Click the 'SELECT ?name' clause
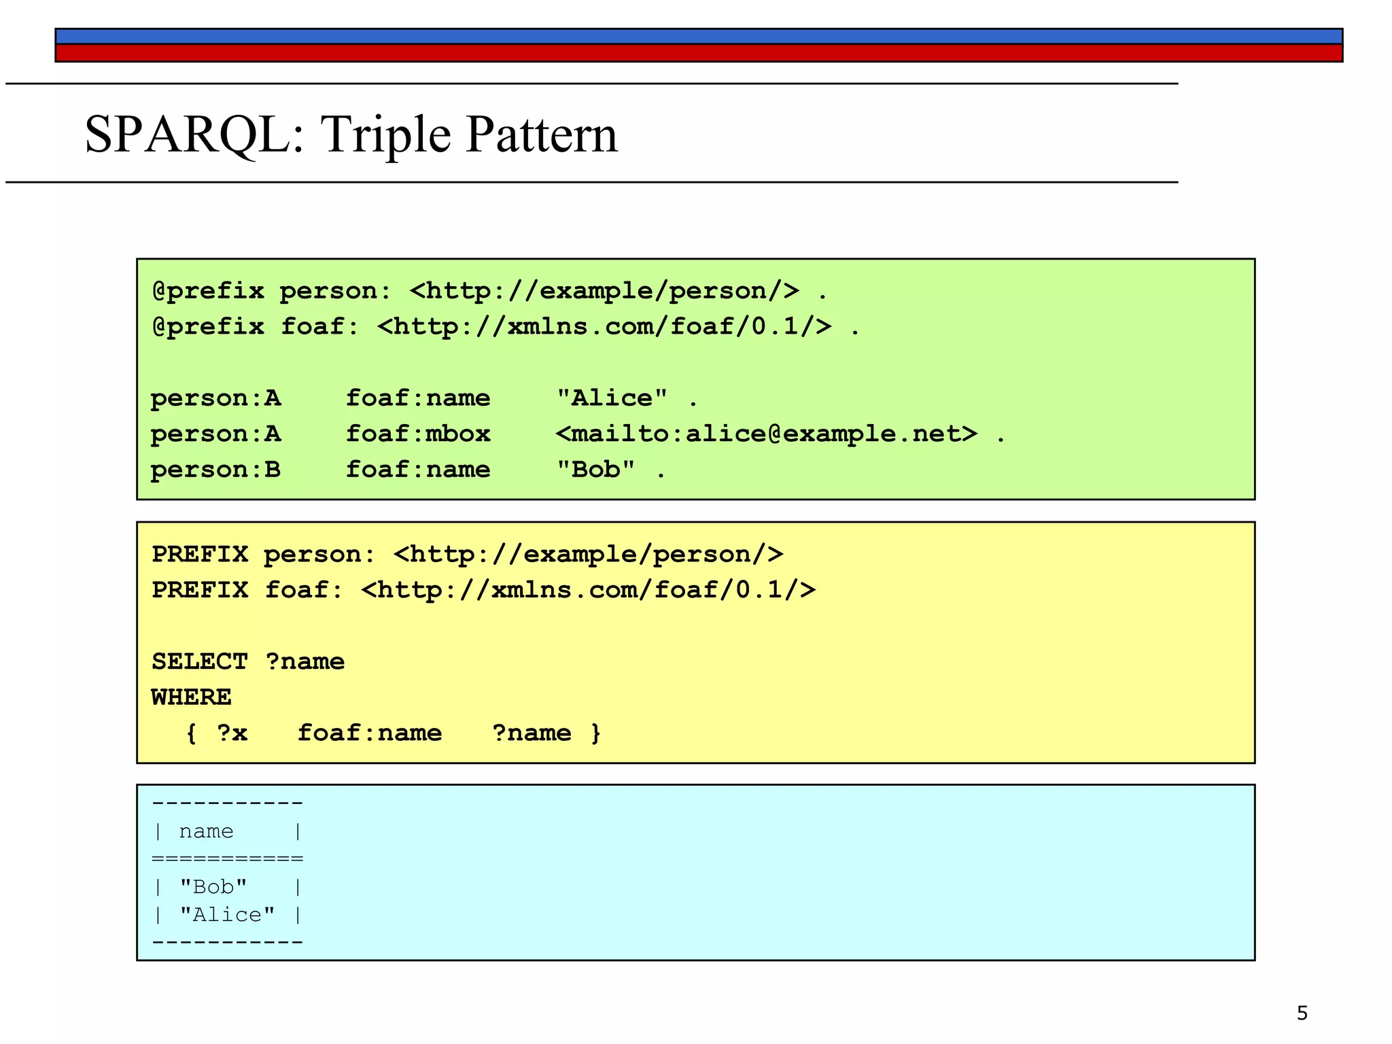Image resolution: width=1392 pixels, height=1044 pixels. coord(248,662)
